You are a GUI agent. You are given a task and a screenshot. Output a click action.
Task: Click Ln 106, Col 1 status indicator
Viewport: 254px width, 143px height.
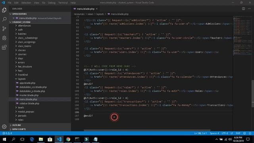coord(200,133)
